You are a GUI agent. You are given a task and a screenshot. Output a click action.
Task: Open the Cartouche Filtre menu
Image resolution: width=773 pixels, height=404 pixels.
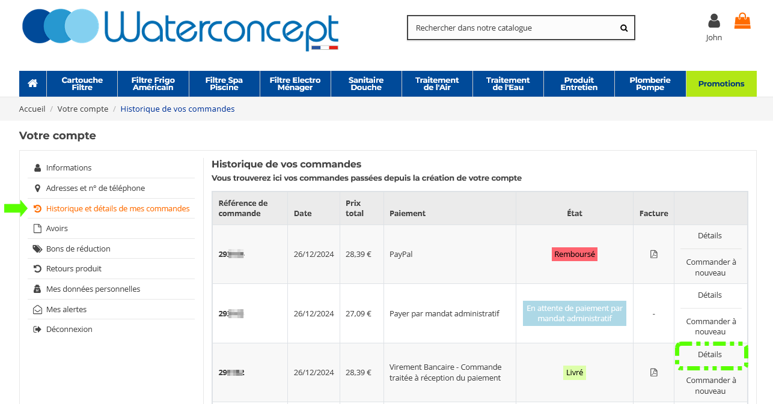(x=82, y=83)
